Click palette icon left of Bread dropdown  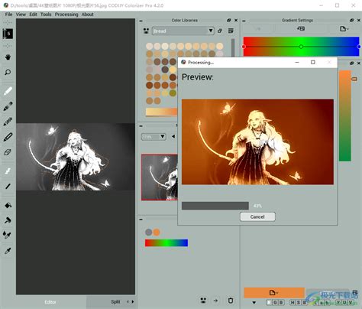(146, 31)
